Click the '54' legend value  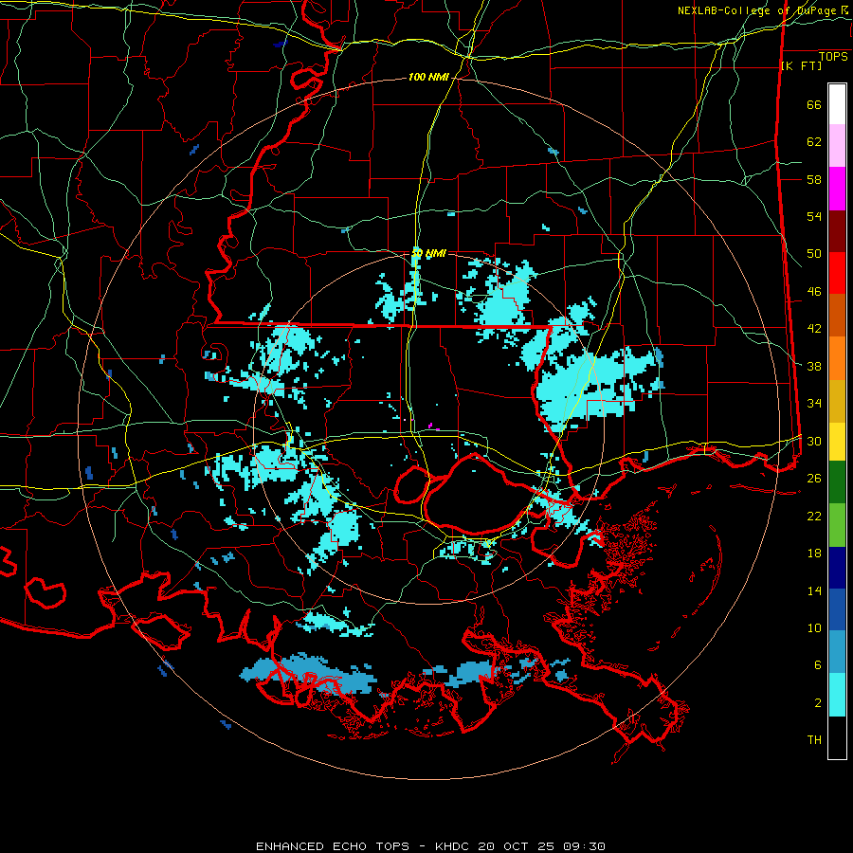(814, 216)
